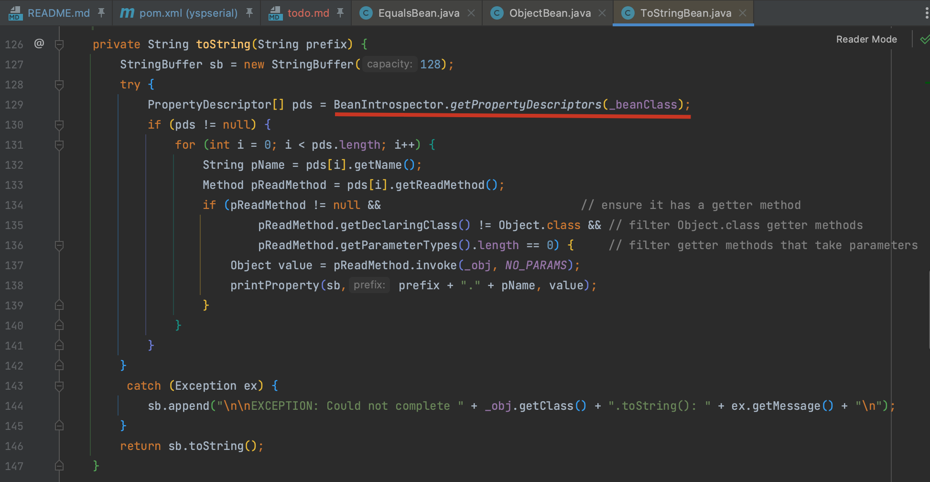Collapse the try block at line 128
Screen dimensions: 930x482
[x=59, y=85]
